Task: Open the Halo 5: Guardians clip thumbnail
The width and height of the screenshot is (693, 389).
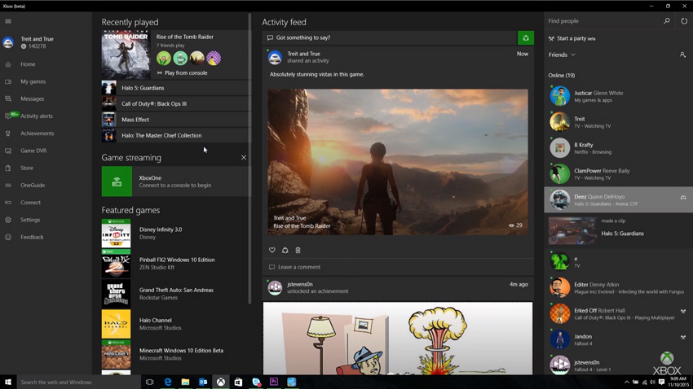Action: (573, 230)
